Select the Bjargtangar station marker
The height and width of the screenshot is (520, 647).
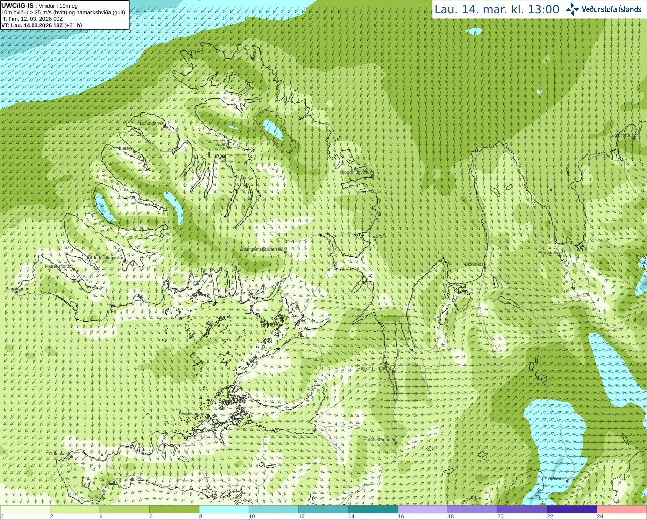point(17,292)
